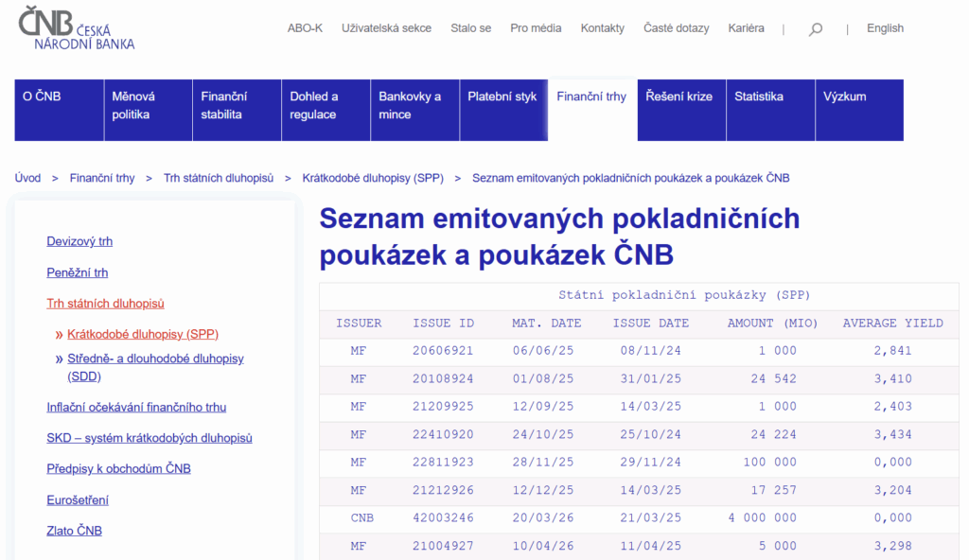Open Peněžní trh in the sidebar
Image resolution: width=969 pixels, height=560 pixels.
[78, 272]
